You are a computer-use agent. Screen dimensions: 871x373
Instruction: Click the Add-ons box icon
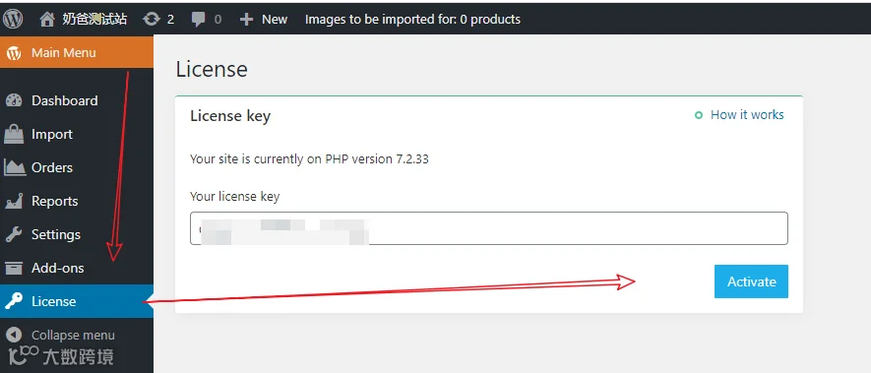click(x=14, y=268)
